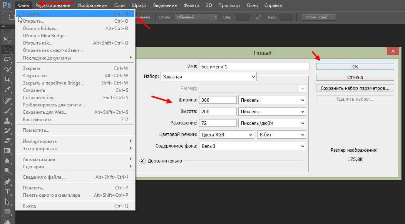
Task: Select the Crop tool
Action: (7, 80)
